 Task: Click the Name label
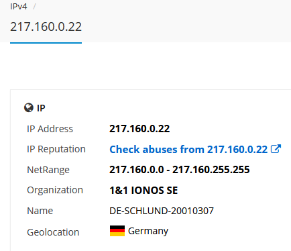click(40, 211)
